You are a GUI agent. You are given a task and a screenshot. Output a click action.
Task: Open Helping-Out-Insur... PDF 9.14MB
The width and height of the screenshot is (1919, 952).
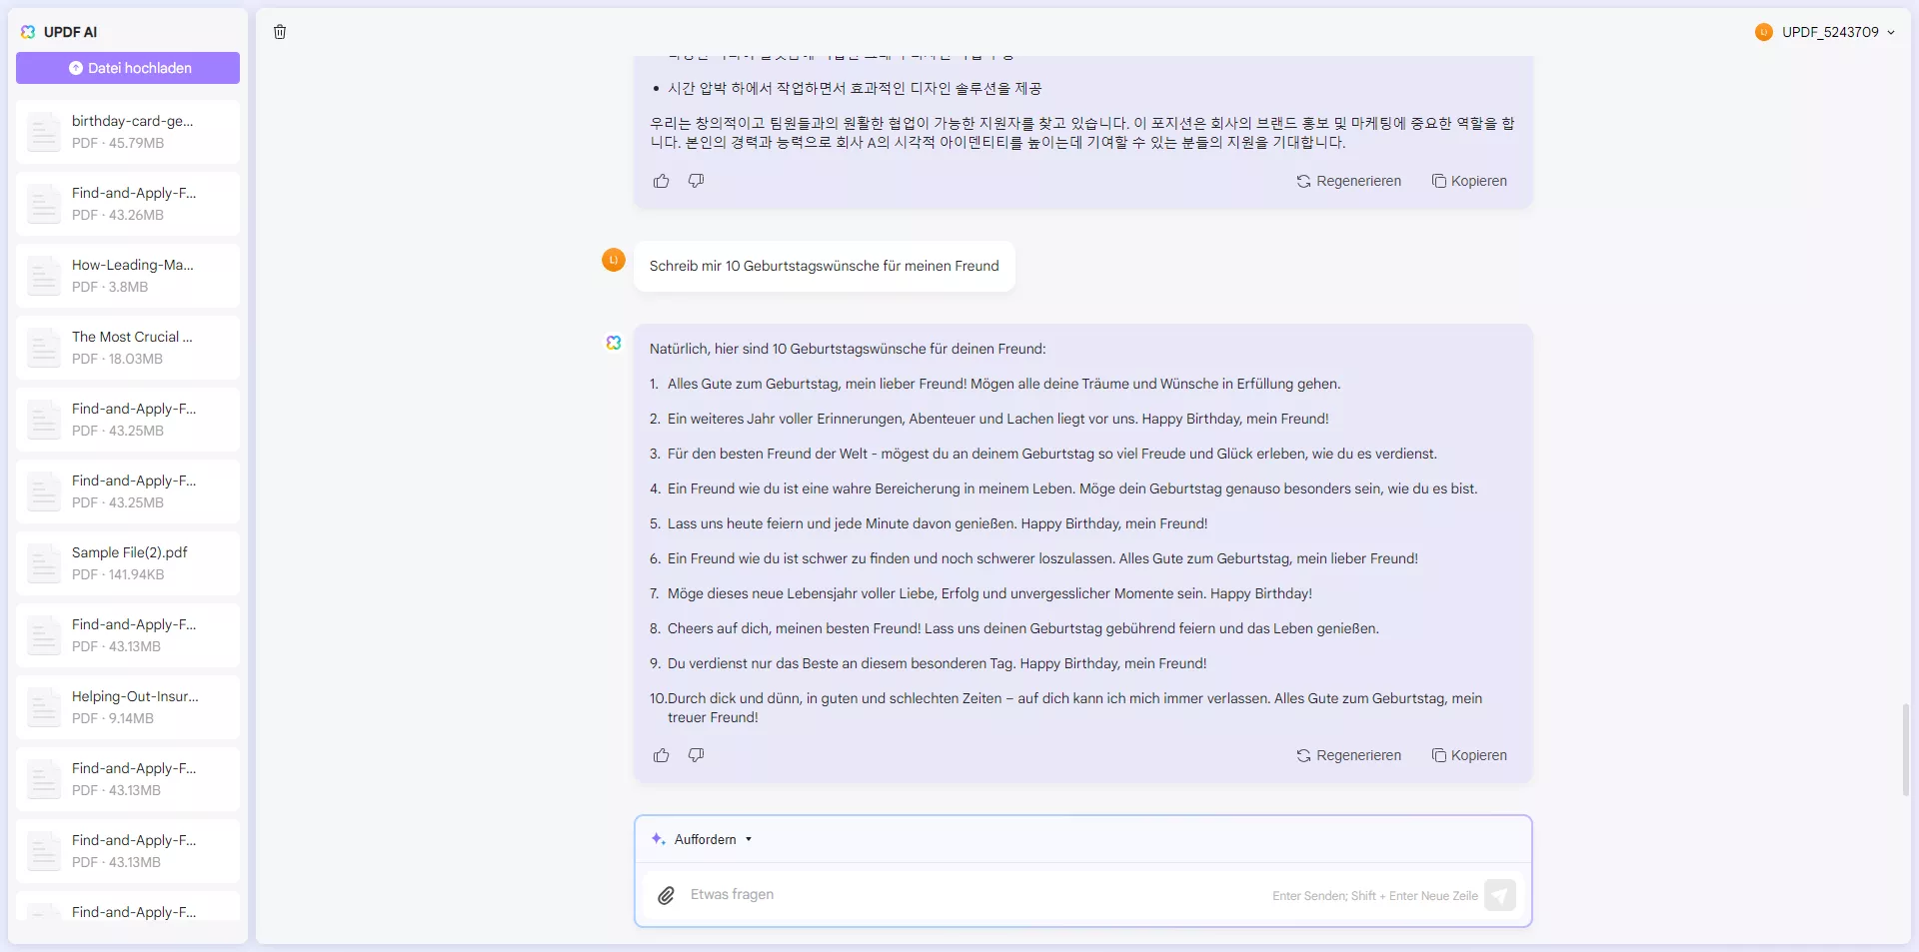128,707
